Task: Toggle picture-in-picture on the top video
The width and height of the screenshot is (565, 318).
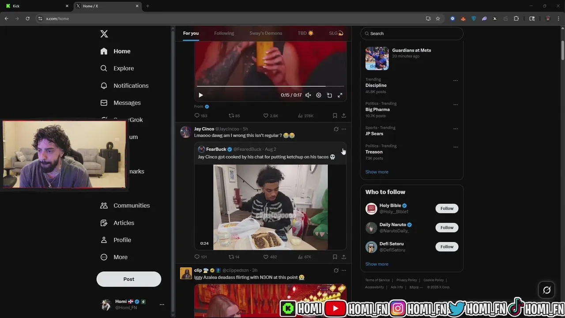Action: [329, 95]
